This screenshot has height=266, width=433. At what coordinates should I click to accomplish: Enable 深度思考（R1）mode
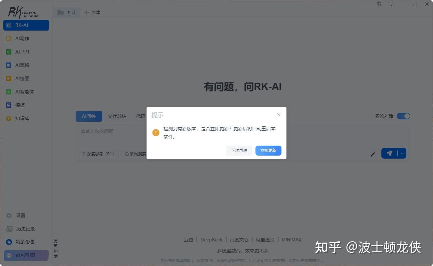click(99, 154)
